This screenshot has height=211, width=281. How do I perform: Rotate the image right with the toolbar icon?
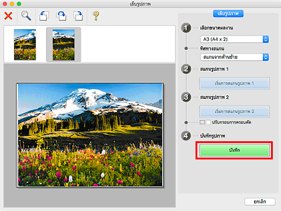(78, 16)
